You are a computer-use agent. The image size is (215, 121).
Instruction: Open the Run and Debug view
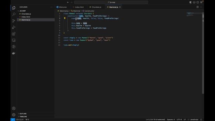14,27
